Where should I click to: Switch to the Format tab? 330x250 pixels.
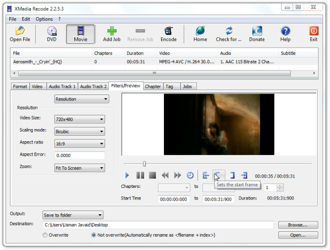[20, 86]
